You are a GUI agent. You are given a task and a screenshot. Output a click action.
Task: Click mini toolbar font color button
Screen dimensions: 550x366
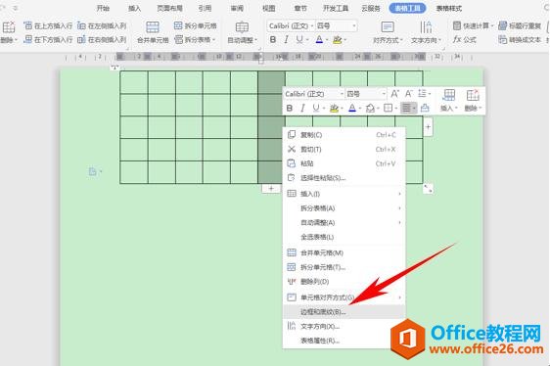tap(352, 108)
